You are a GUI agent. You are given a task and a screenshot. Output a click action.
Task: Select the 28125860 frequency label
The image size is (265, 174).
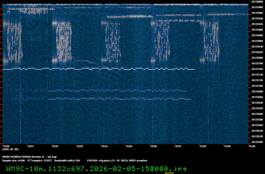point(257,41)
